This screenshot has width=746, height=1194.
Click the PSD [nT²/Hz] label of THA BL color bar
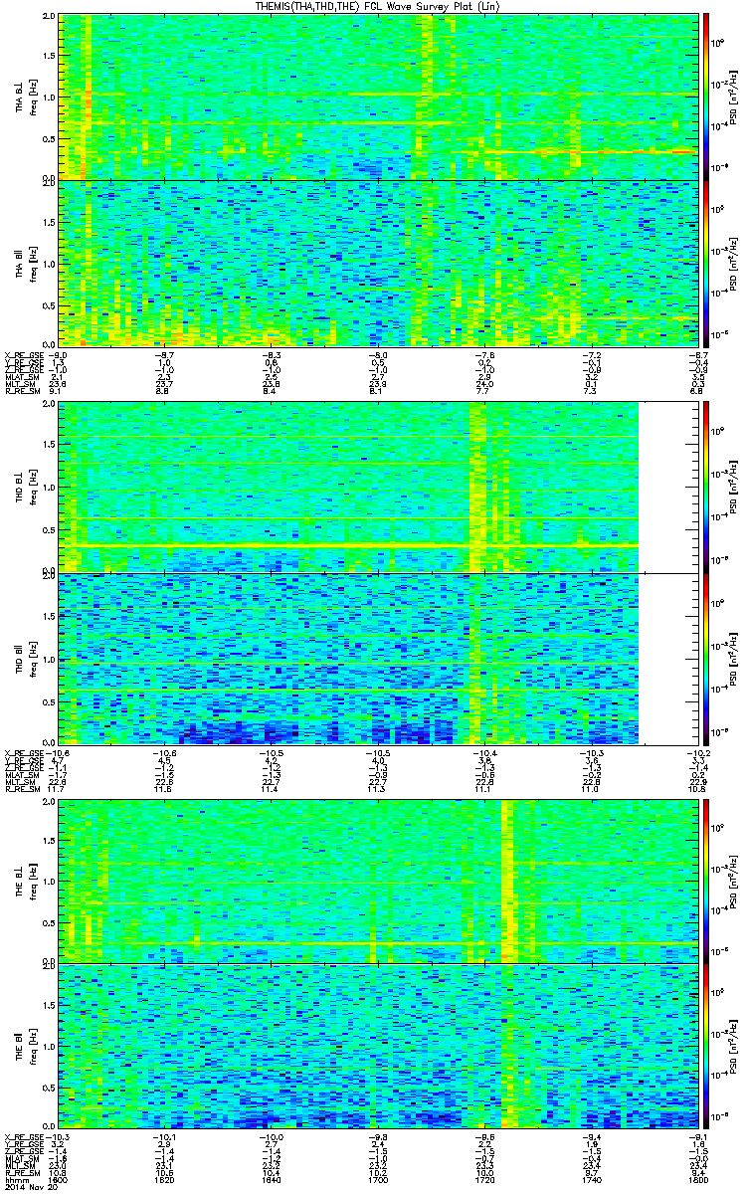coord(736,98)
